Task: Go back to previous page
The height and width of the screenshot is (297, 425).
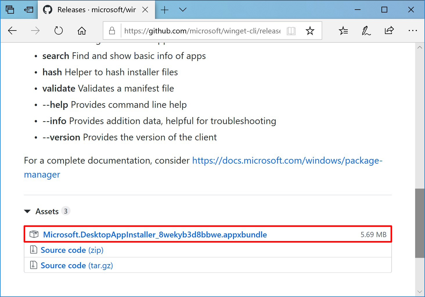Action: [12, 31]
